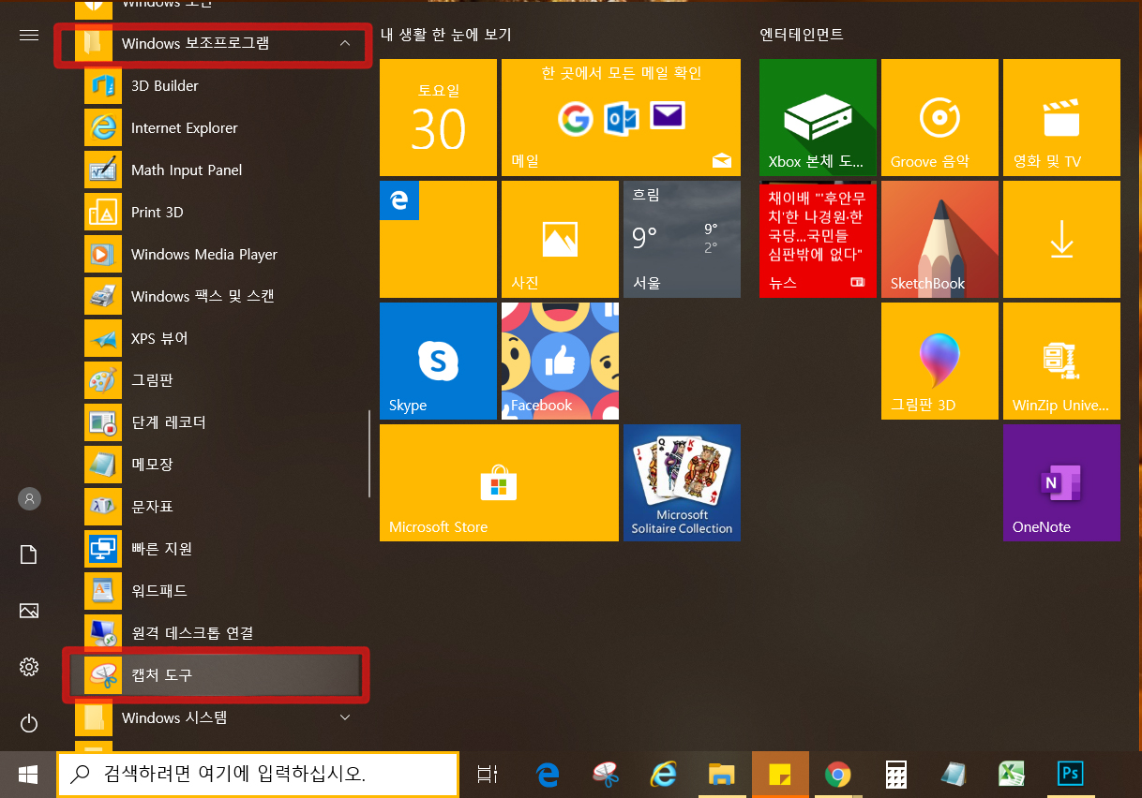
Task: Open Math Input Panel
Action: 218,170
